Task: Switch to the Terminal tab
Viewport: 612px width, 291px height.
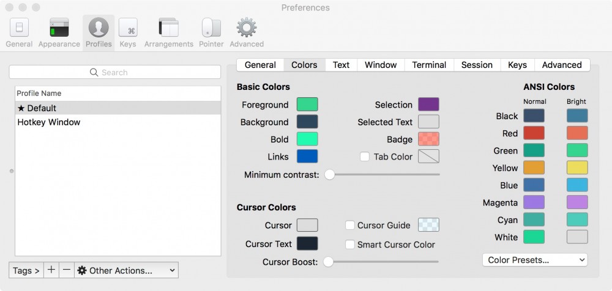Action: tap(429, 65)
